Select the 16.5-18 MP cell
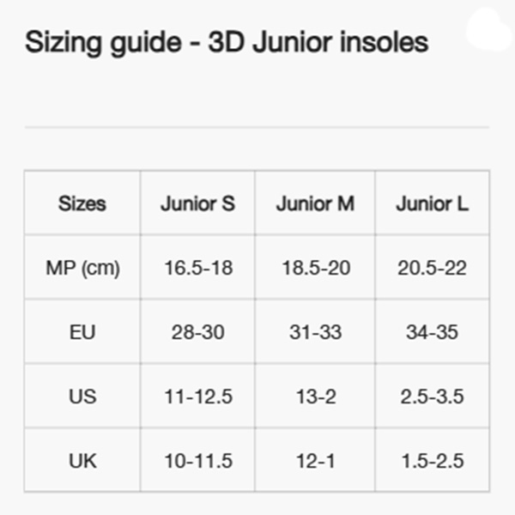515x515 pixels. point(197,268)
